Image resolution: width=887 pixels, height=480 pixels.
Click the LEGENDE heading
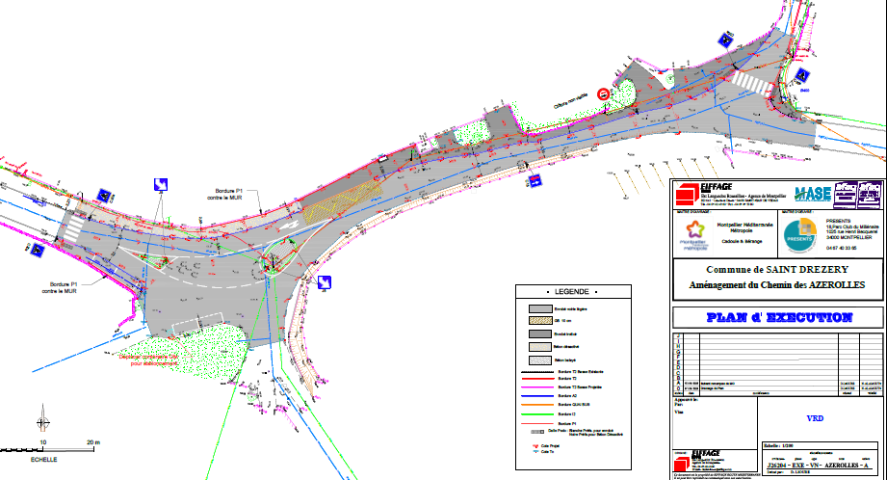[x=571, y=291]
